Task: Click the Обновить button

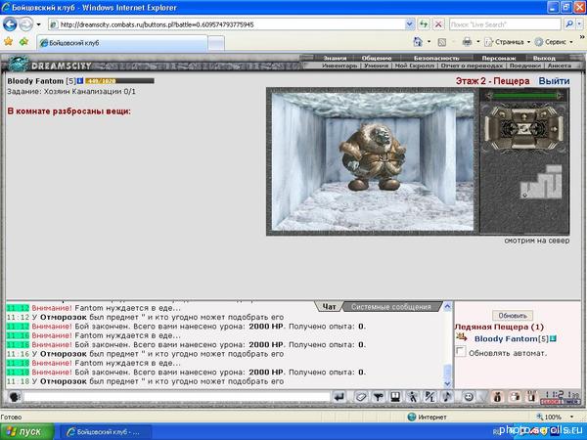Action: pyautogui.click(x=512, y=316)
